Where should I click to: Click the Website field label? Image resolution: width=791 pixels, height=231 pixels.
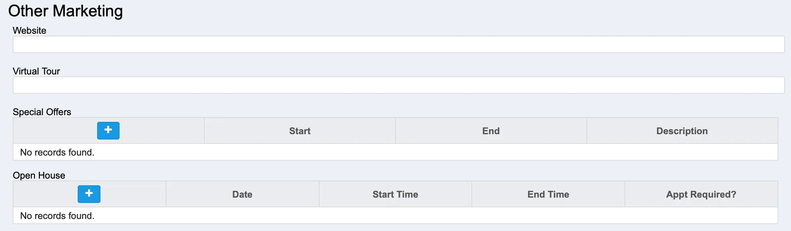coord(29,30)
